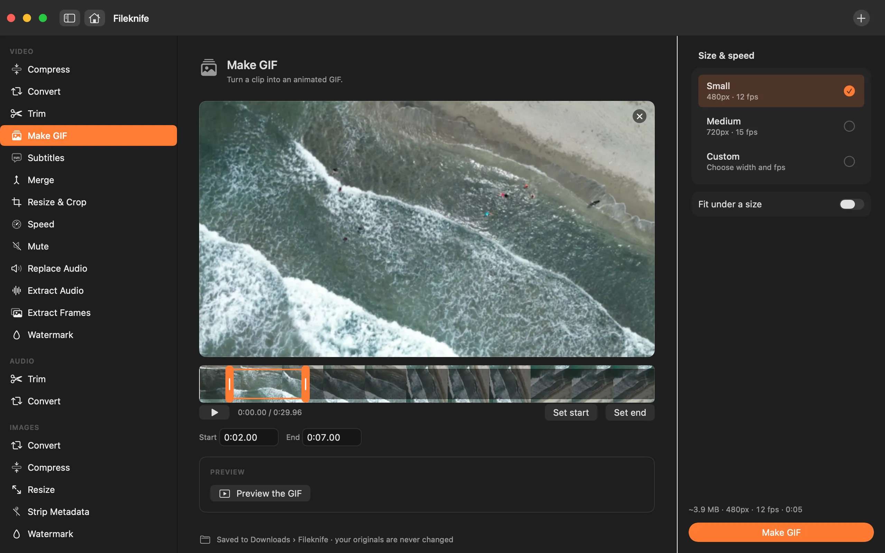Click the Images Compress icon
Image resolution: width=885 pixels, height=553 pixels.
click(17, 467)
